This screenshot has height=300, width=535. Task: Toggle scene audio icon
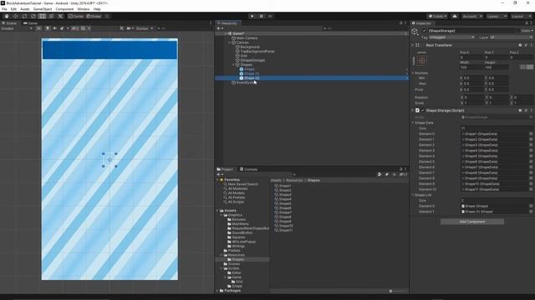pyautogui.click(x=54, y=28)
